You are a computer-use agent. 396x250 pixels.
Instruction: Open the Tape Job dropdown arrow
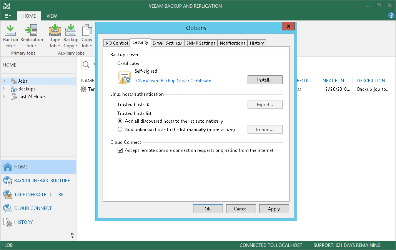[59, 46]
